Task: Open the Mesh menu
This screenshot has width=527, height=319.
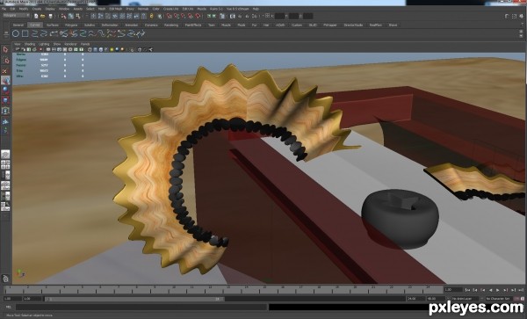Action: tap(102, 9)
